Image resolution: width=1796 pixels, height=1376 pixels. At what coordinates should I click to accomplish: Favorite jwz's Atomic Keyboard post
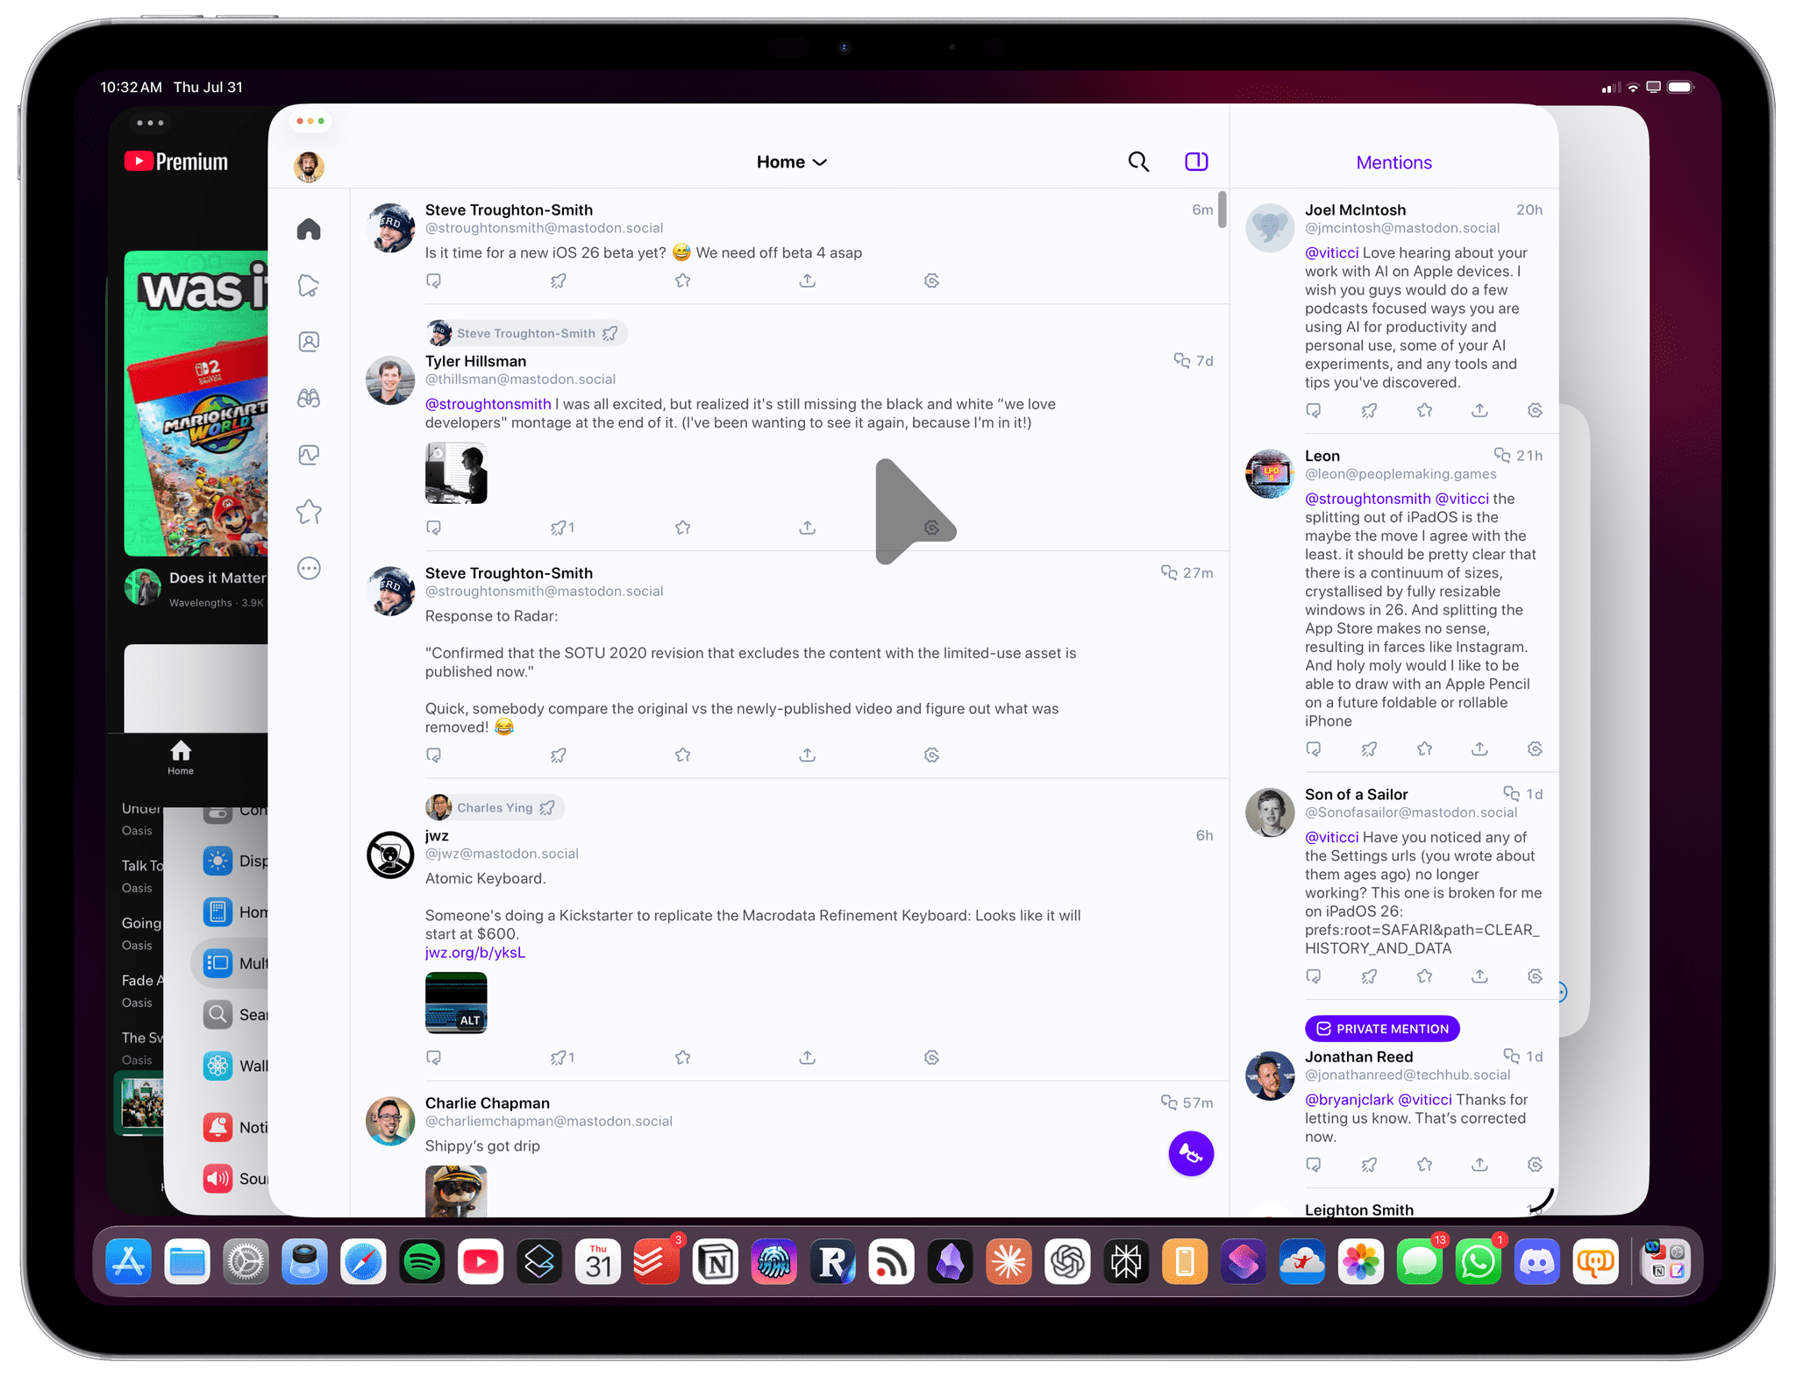point(682,1058)
